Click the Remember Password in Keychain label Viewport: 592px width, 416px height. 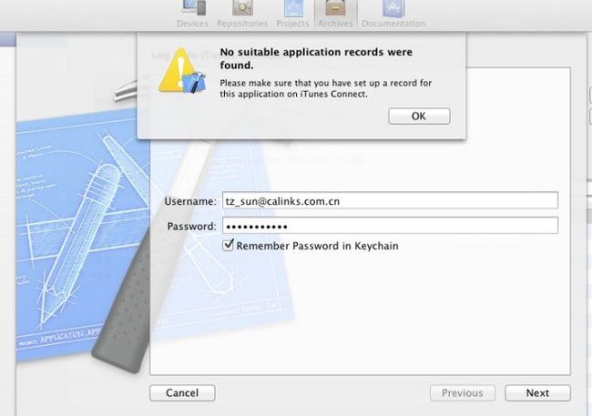[317, 246]
